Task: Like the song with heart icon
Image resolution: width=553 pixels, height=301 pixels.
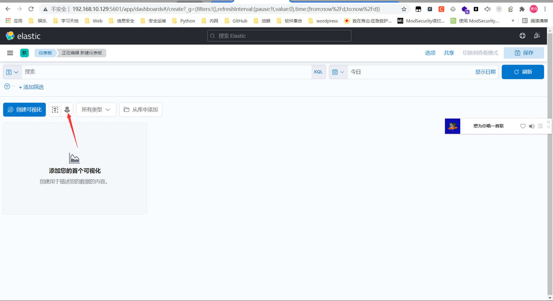Action: pos(523,126)
